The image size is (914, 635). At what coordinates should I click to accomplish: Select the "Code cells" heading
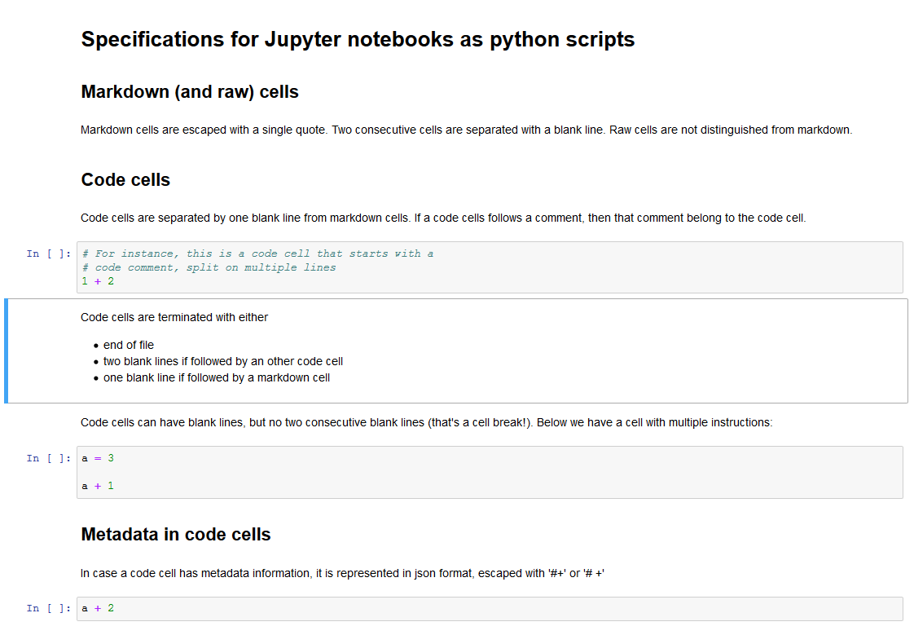125,180
